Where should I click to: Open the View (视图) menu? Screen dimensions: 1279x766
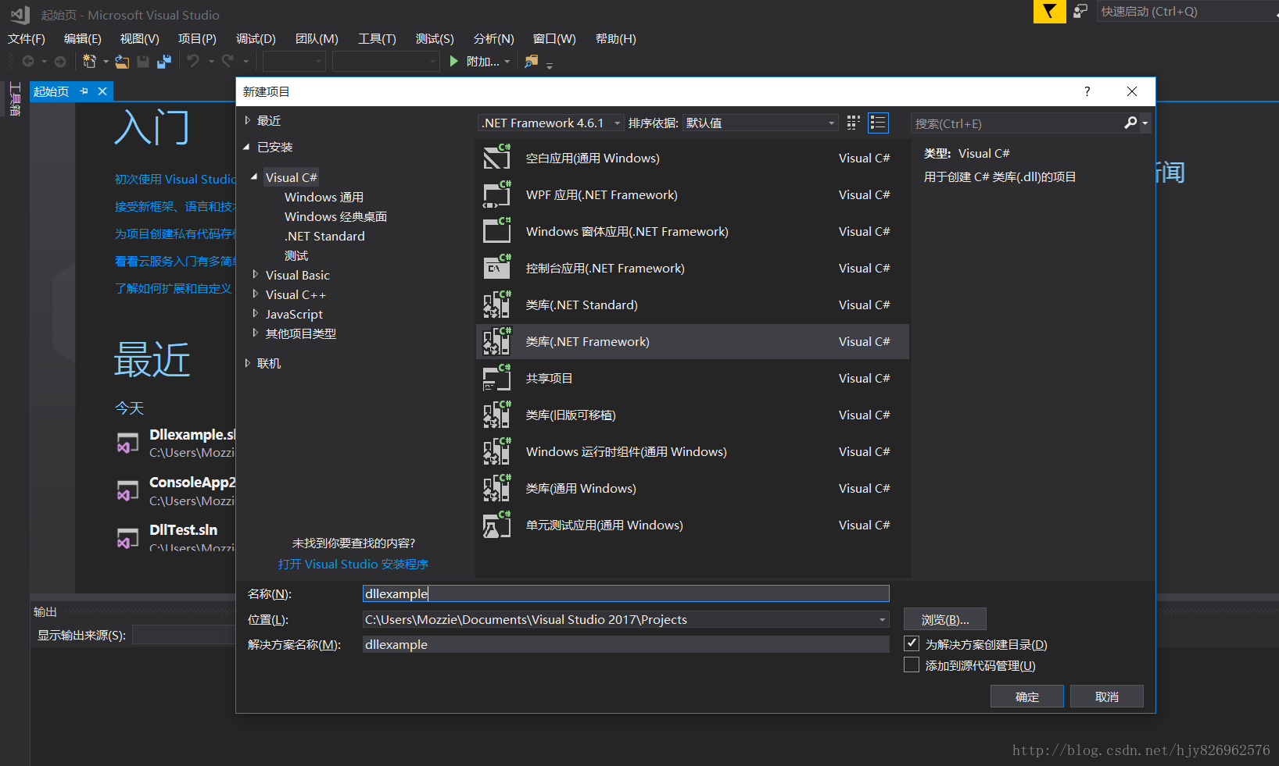[140, 38]
